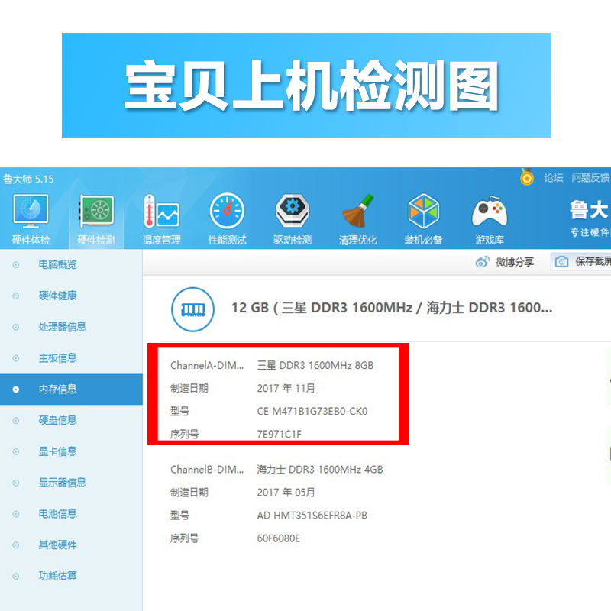Select 其他硬件 in sidebar
This screenshot has width=611, height=611.
tap(58, 545)
